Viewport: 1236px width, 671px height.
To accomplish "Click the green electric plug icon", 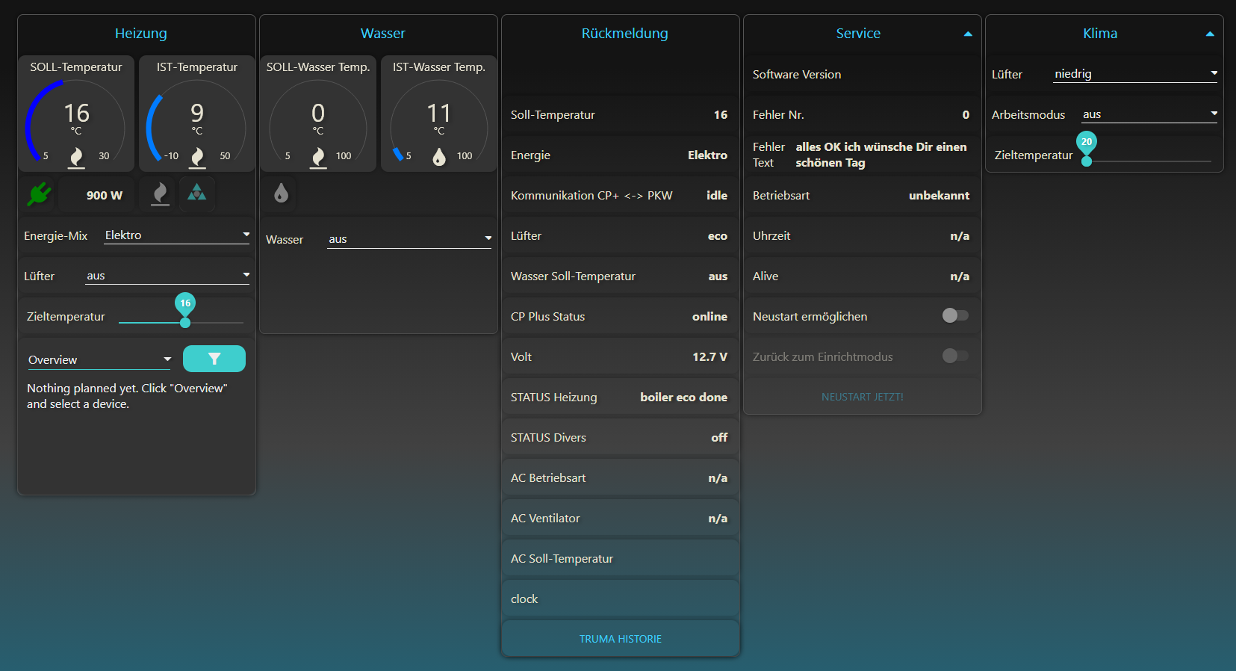I will click(39, 194).
